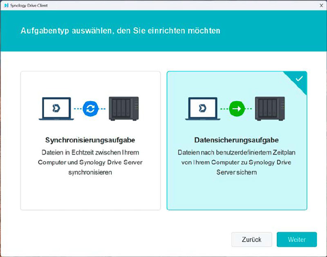
Task: Click the Synology Drive logo in the title bar
Action: [x=5, y=5]
